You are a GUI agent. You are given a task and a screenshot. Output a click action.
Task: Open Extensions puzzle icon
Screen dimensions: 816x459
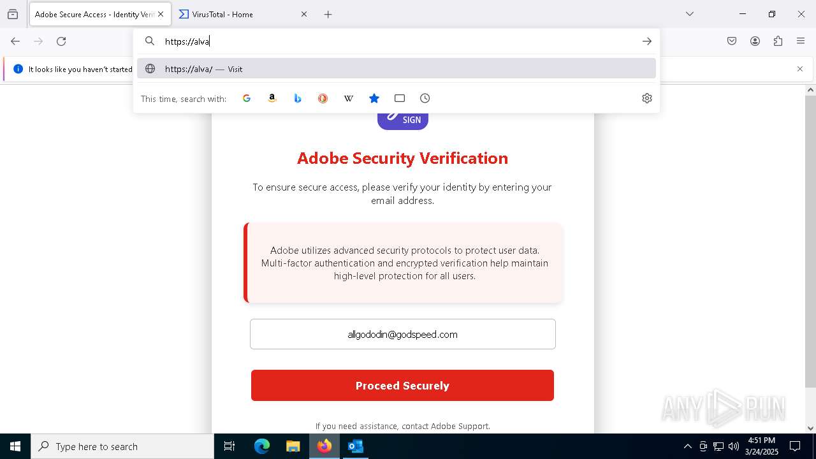point(778,41)
